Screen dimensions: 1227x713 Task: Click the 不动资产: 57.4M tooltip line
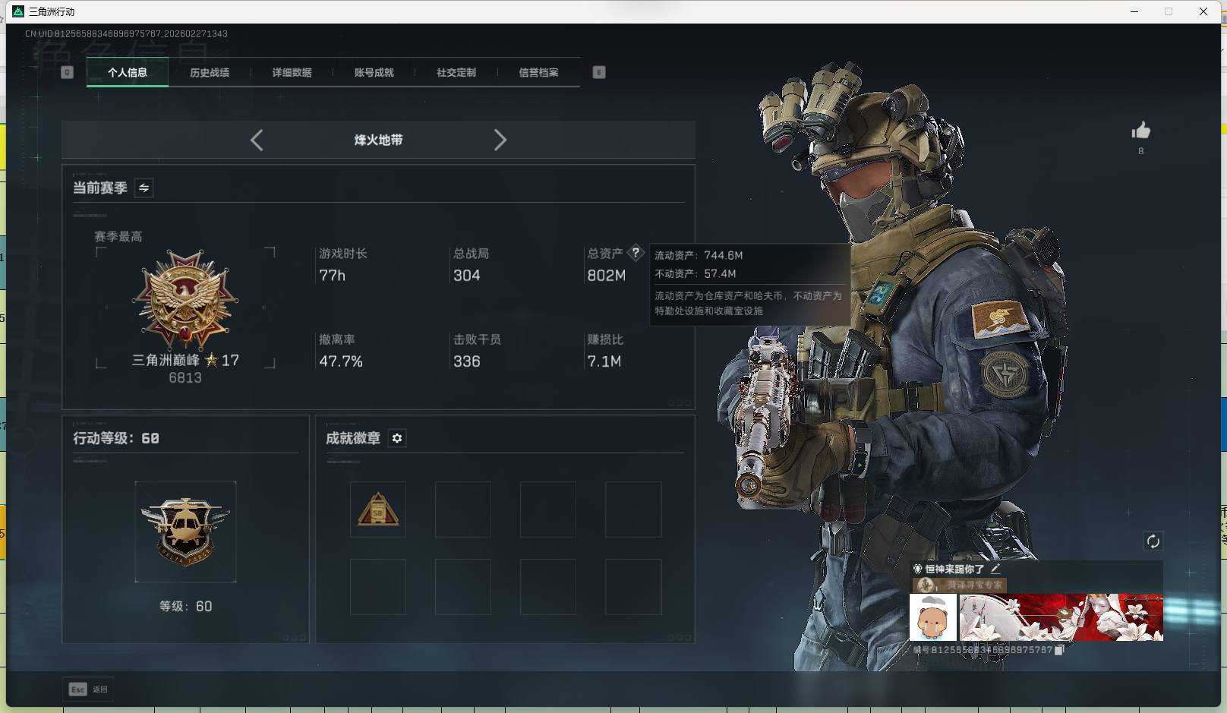click(x=696, y=274)
